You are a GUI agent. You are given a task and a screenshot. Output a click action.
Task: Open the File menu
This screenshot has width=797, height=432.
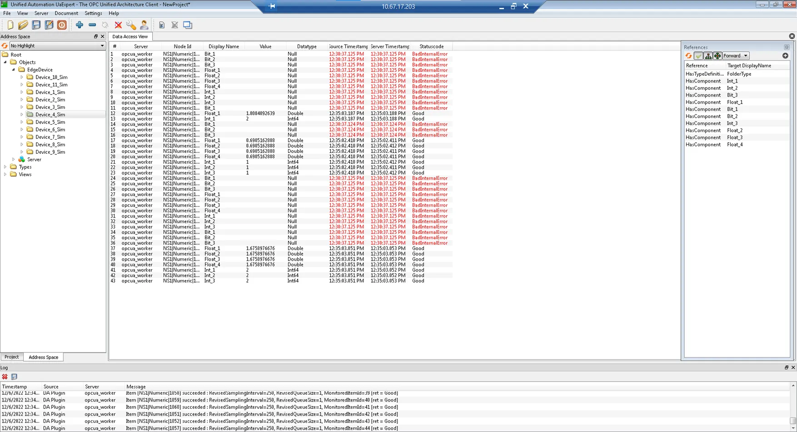pos(7,13)
